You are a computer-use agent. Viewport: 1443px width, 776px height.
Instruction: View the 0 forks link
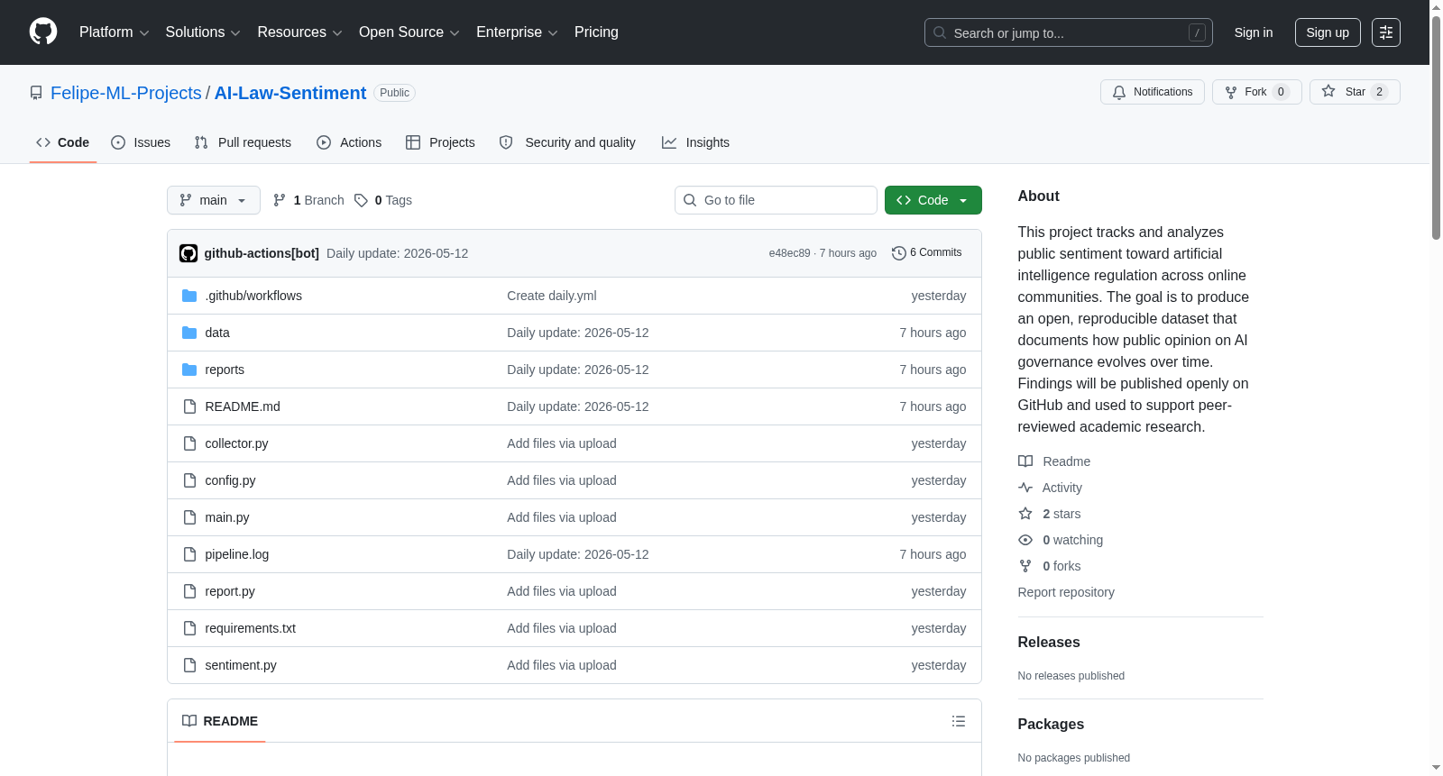click(1050, 566)
